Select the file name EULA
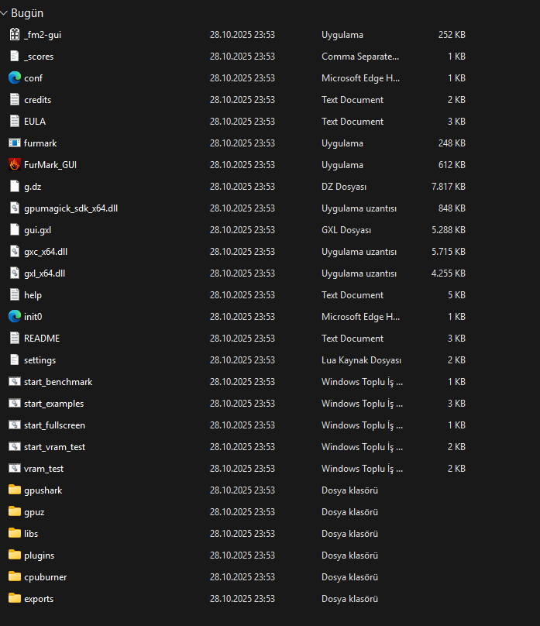 35,122
